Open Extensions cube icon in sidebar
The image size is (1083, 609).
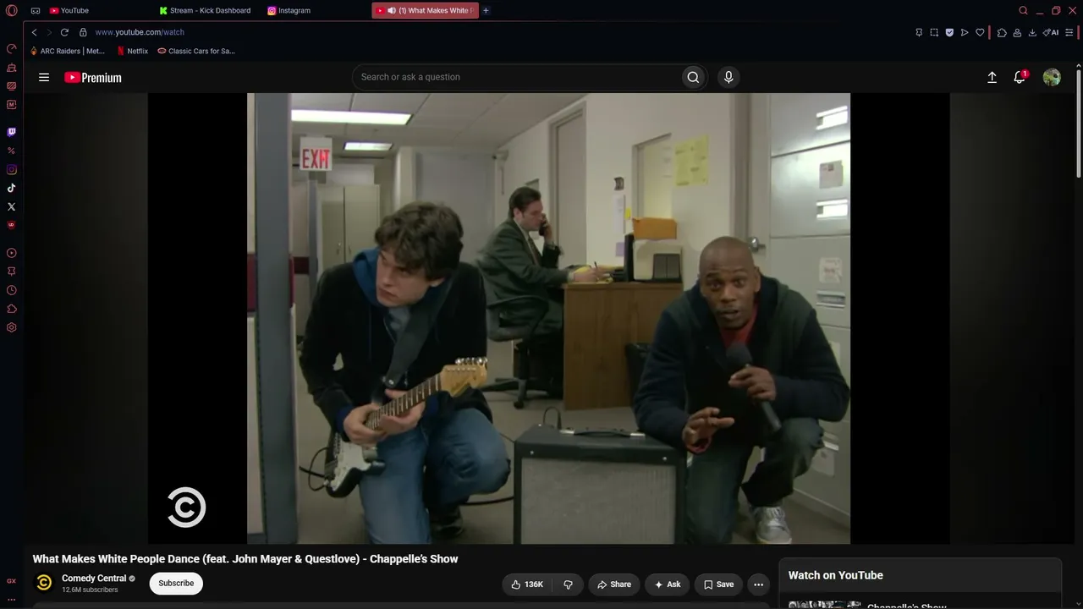12,309
